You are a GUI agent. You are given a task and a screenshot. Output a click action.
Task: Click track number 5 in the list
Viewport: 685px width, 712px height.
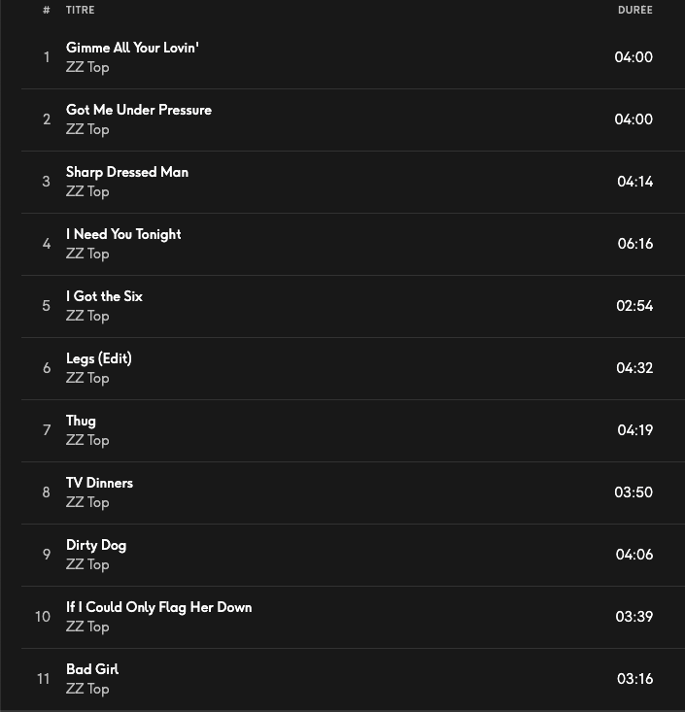click(46, 306)
